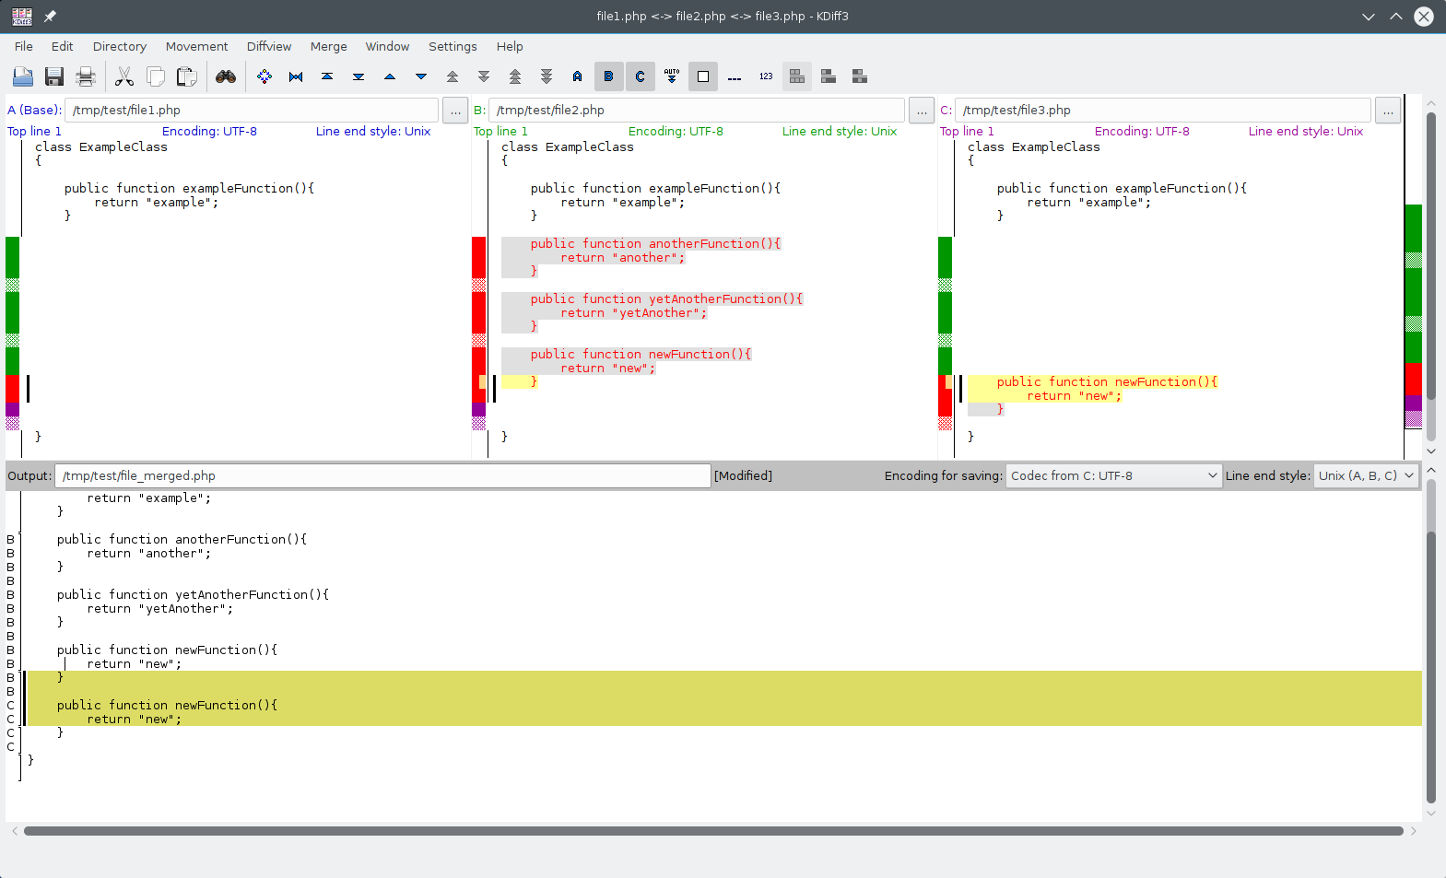
Task: Open the Diffview menu
Action: pos(269,46)
